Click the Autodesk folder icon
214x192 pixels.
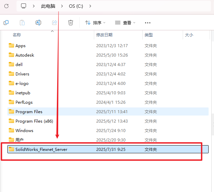coord(11,55)
